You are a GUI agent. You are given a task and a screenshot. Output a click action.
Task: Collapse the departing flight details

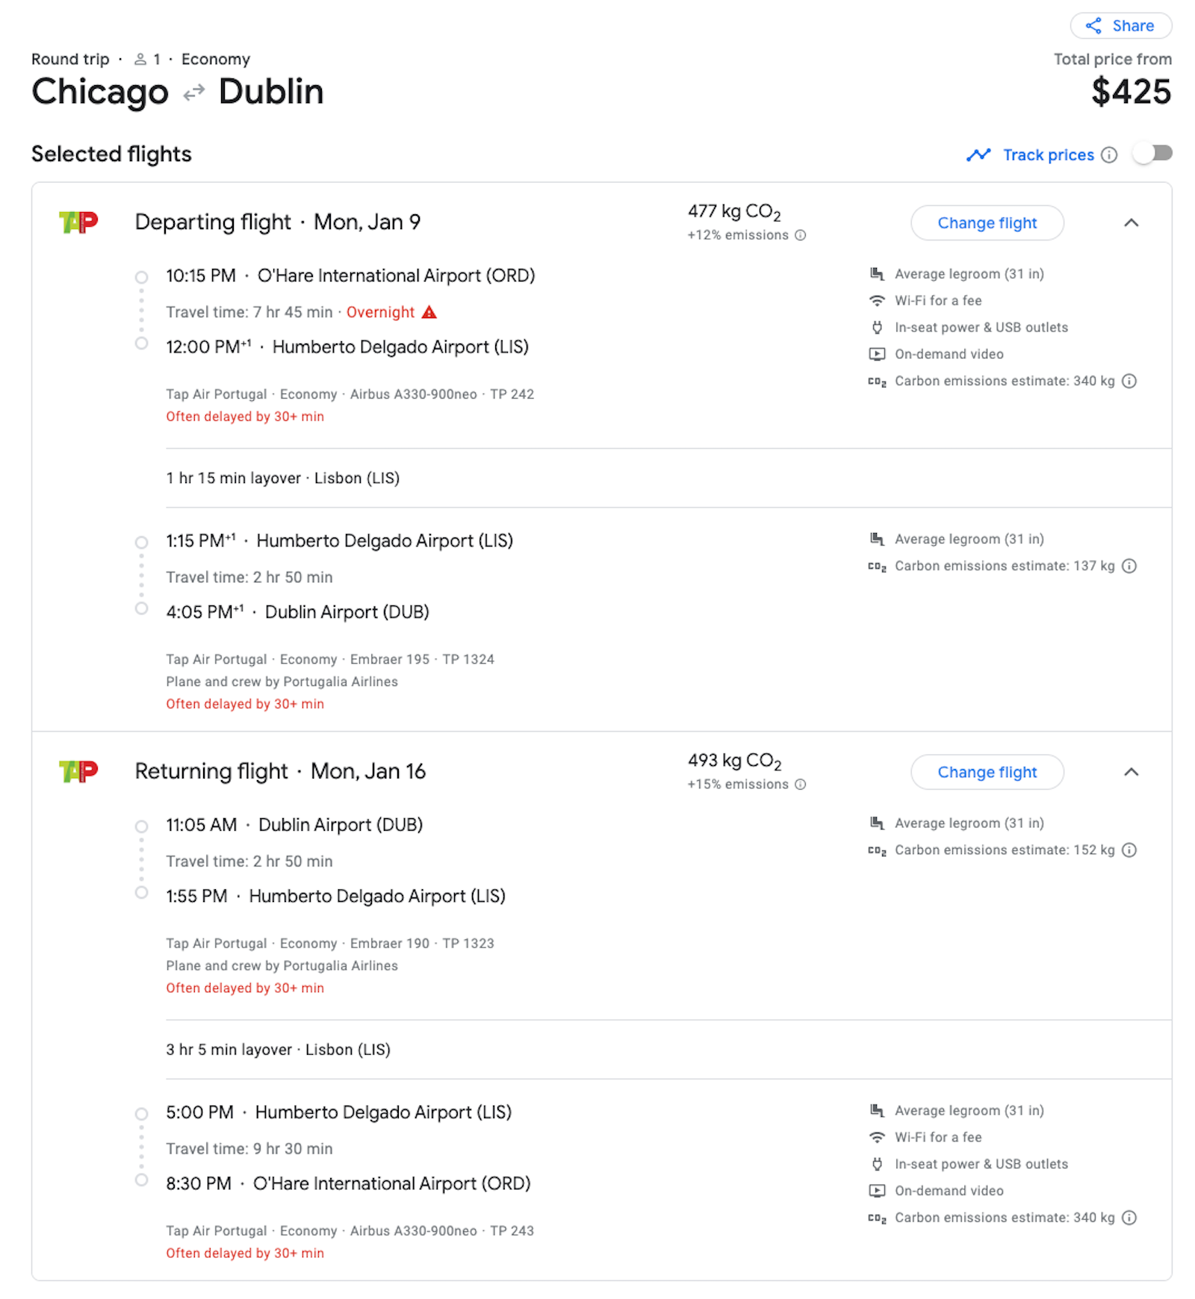(1132, 222)
